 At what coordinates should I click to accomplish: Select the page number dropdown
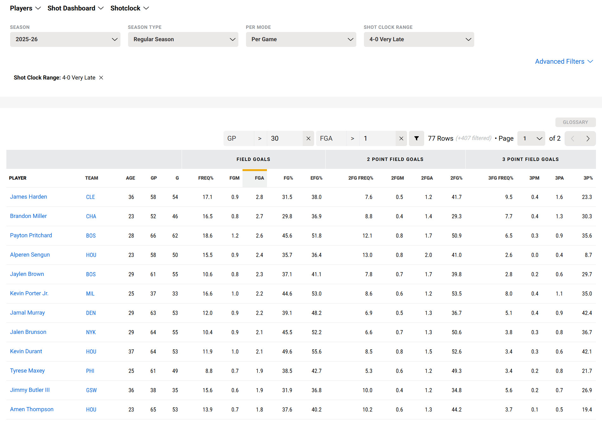pos(531,138)
